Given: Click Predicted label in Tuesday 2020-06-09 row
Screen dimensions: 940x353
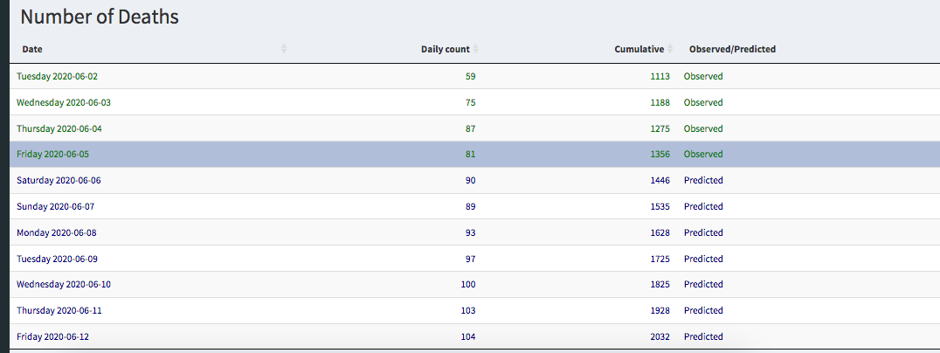Looking at the screenshot, I should click(x=703, y=259).
